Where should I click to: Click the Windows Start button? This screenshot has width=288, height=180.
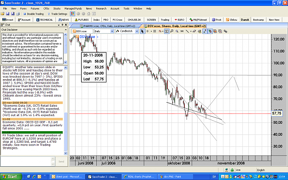click(11, 176)
